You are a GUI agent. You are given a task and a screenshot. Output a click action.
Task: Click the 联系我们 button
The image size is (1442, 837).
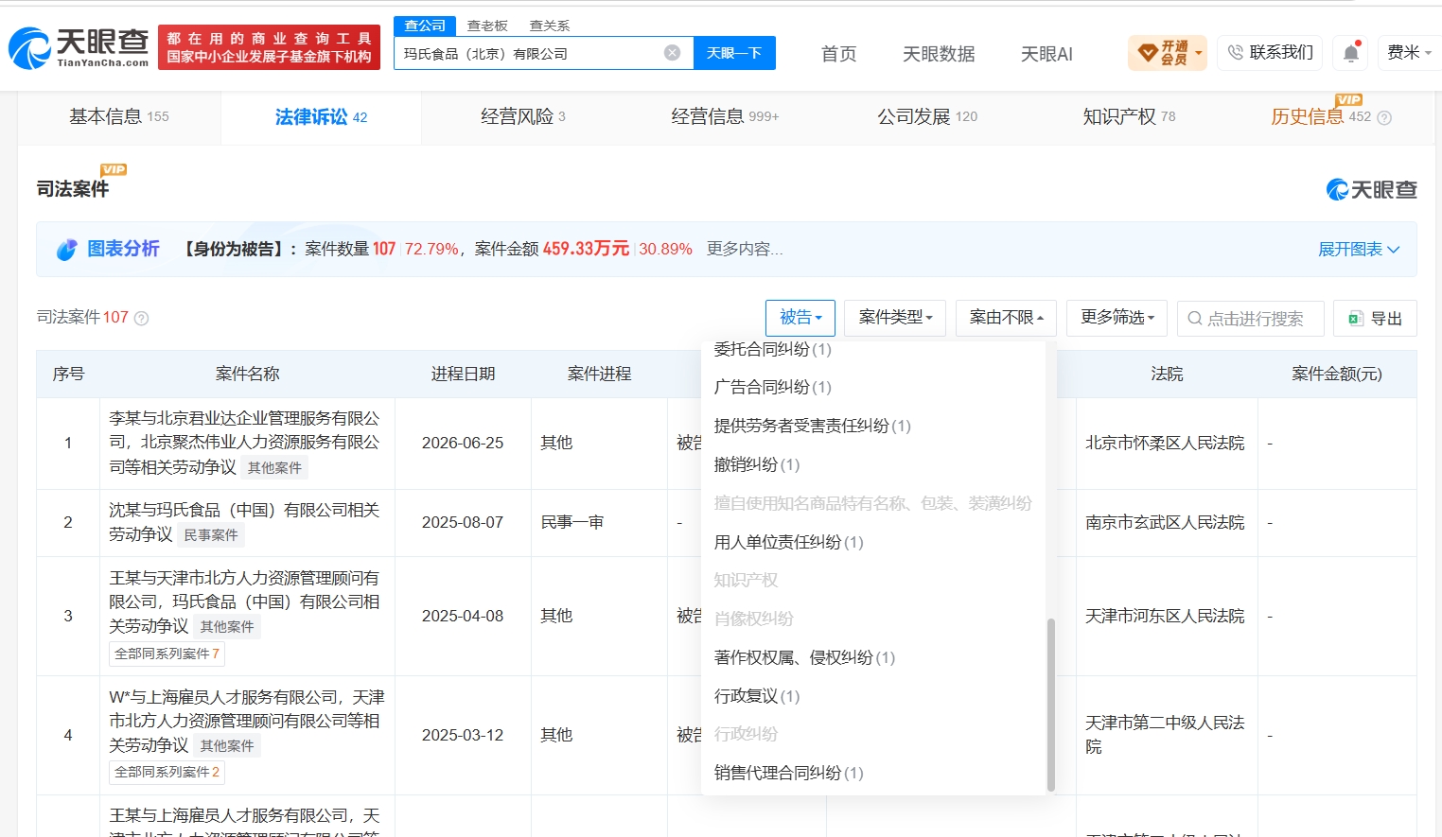click(1271, 53)
